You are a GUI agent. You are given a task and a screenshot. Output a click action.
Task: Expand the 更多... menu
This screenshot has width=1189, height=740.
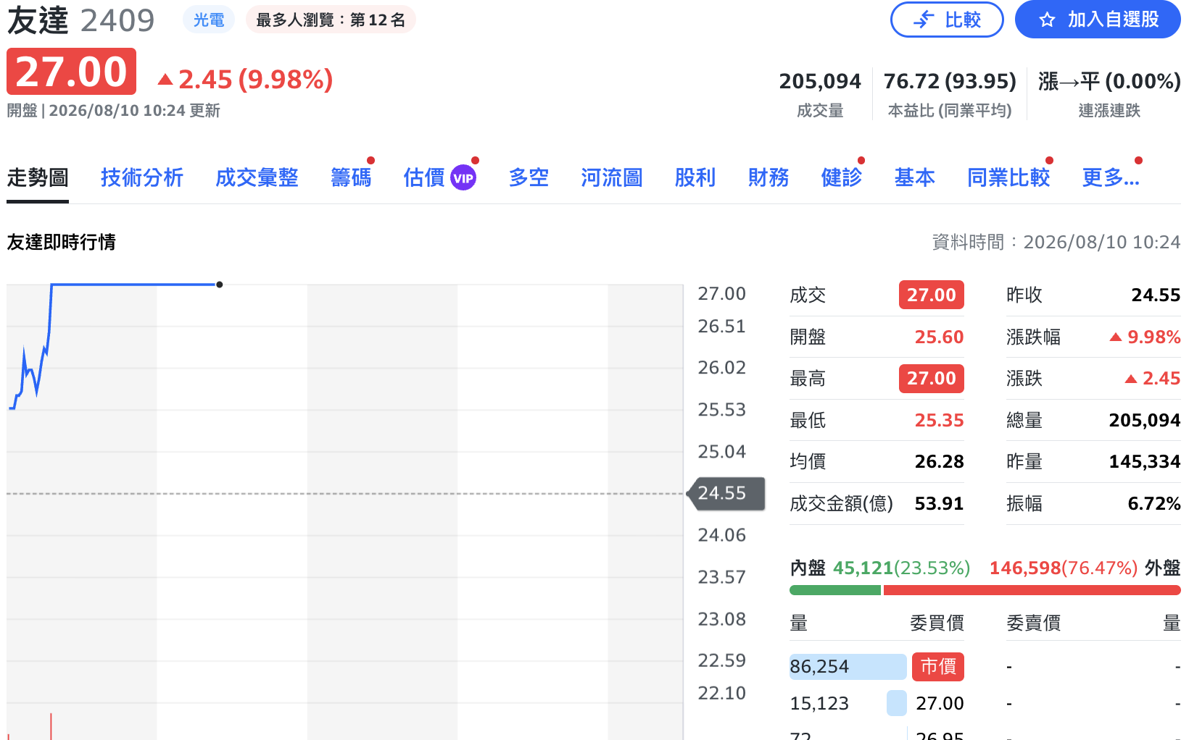coord(1111,177)
